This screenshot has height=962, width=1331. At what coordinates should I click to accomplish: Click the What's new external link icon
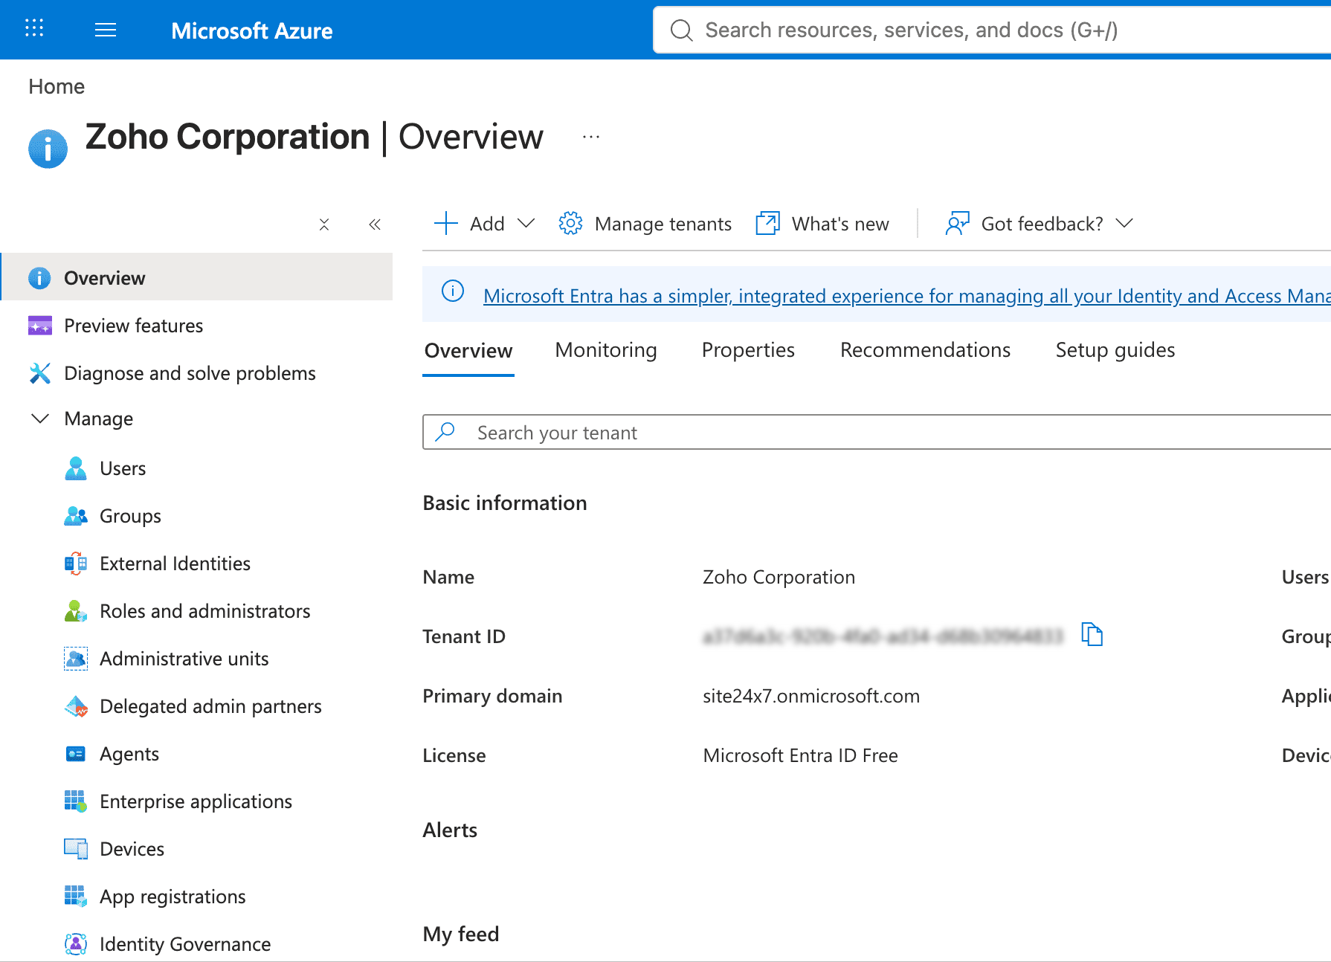point(767,223)
